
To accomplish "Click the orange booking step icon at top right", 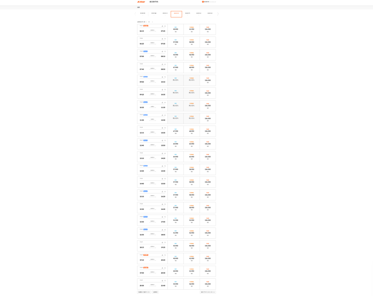I will click(203, 2).
